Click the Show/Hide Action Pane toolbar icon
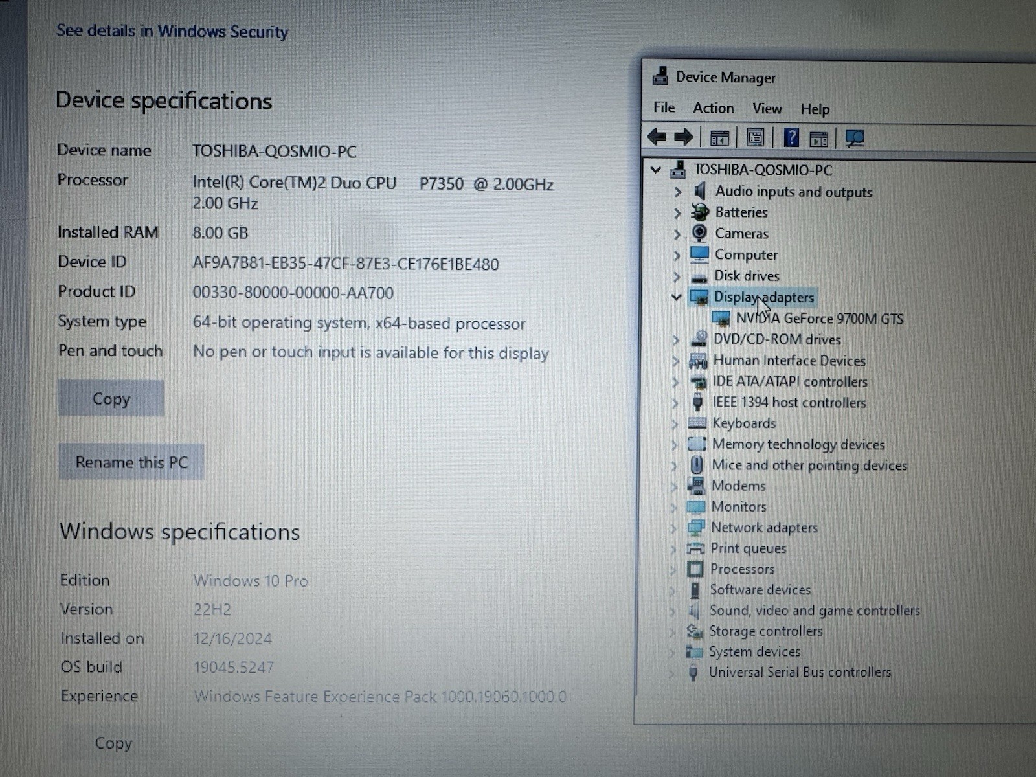The width and height of the screenshot is (1036, 777). pyautogui.click(x=818, y=139)
